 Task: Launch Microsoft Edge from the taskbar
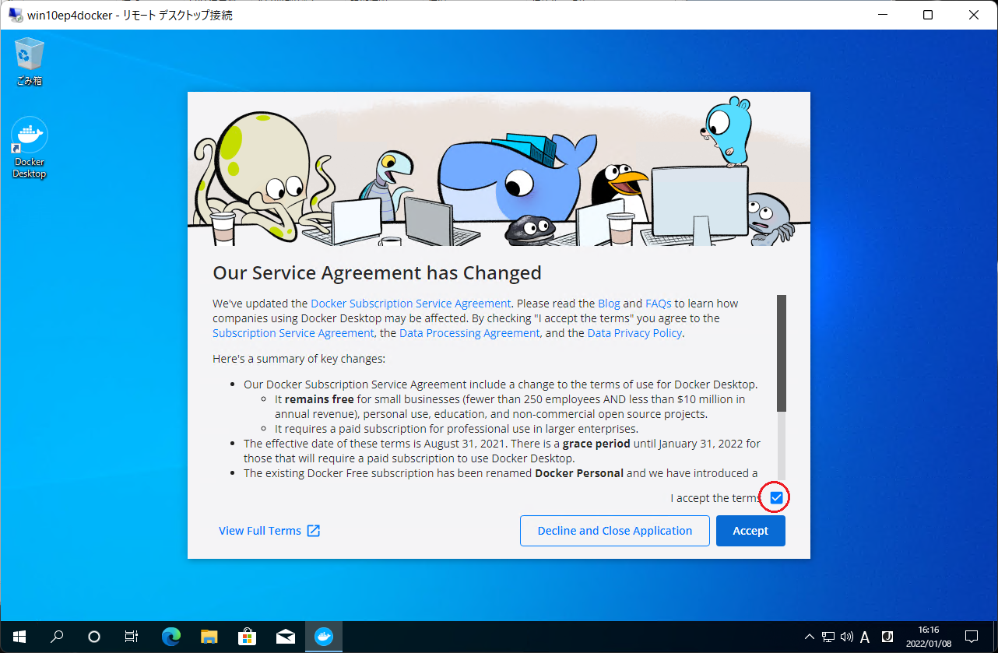pyautogui.click(x=170, y=637)
